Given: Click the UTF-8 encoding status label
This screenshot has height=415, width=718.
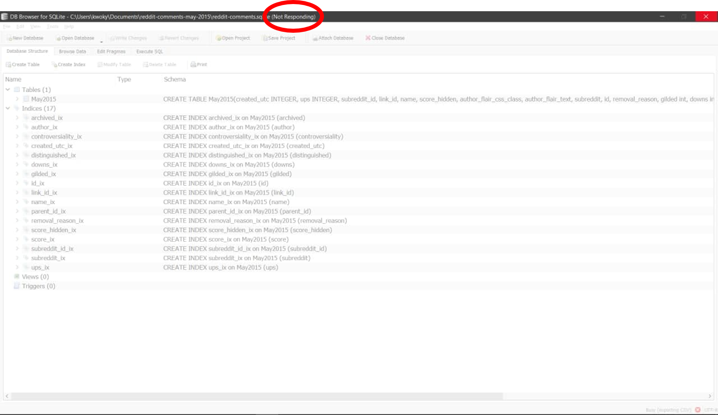Looking at the screenshot, I should point(711,410).
